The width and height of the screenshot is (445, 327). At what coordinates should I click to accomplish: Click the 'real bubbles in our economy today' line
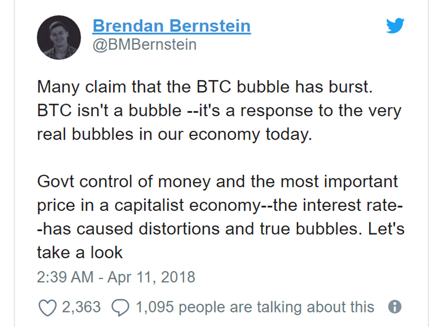point(174,134)
